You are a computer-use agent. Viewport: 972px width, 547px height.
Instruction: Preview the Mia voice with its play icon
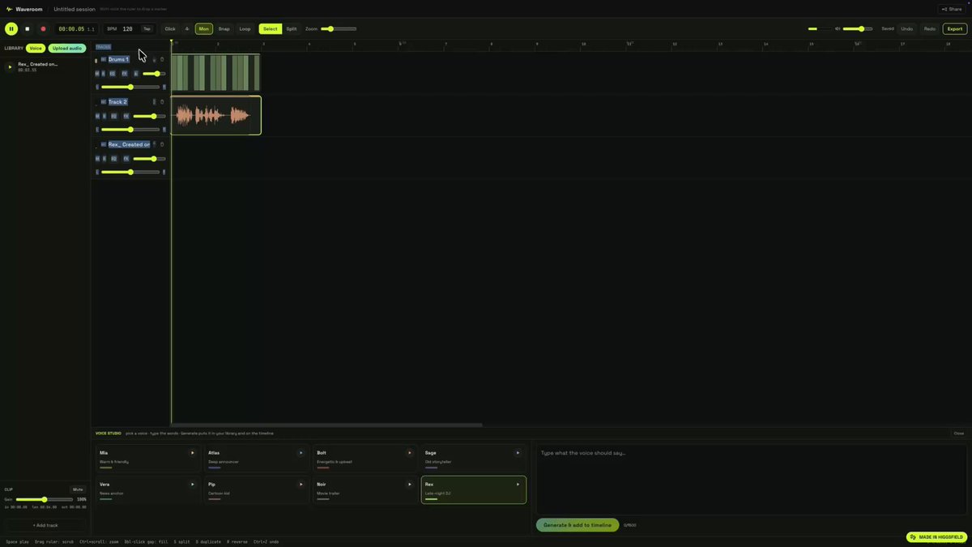192,453
